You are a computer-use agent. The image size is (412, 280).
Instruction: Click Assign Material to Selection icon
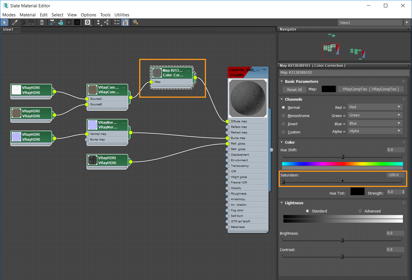tap(31, 23)
